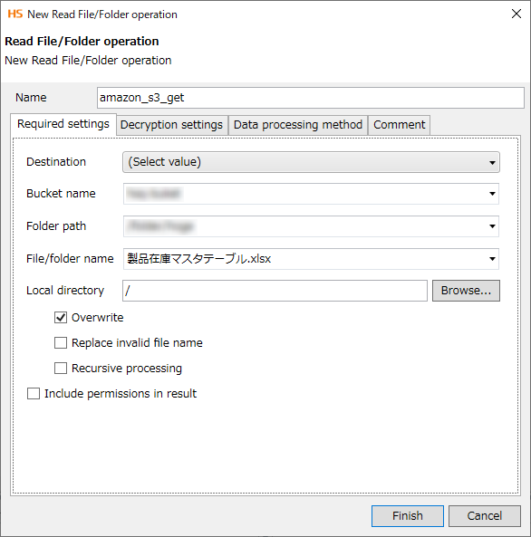Expand the Bucket name dropdown arrow

tap(492, 194)
